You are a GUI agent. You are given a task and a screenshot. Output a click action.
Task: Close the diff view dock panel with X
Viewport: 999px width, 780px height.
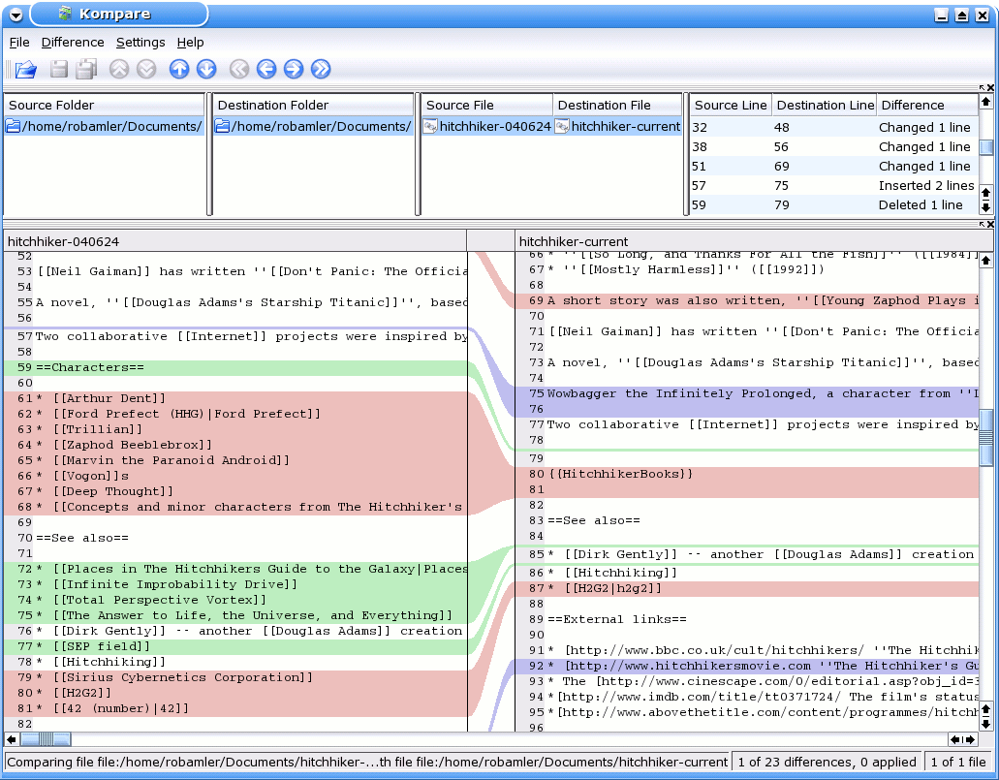pos(990,225)
